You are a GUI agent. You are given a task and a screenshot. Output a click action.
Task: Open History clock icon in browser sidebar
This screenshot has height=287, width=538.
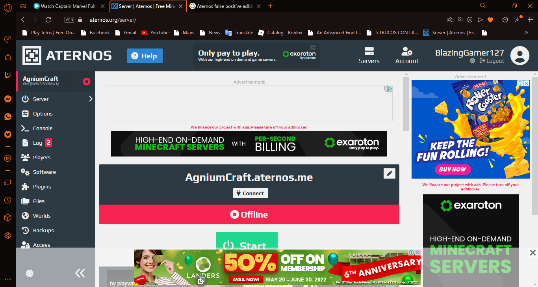(7, 200)
